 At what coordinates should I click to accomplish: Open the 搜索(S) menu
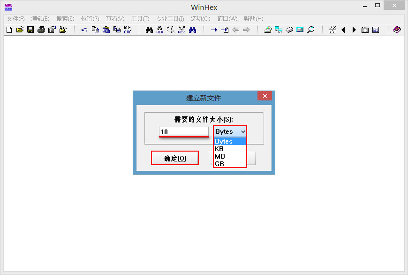pyautogui.click(x=65, y=19)
